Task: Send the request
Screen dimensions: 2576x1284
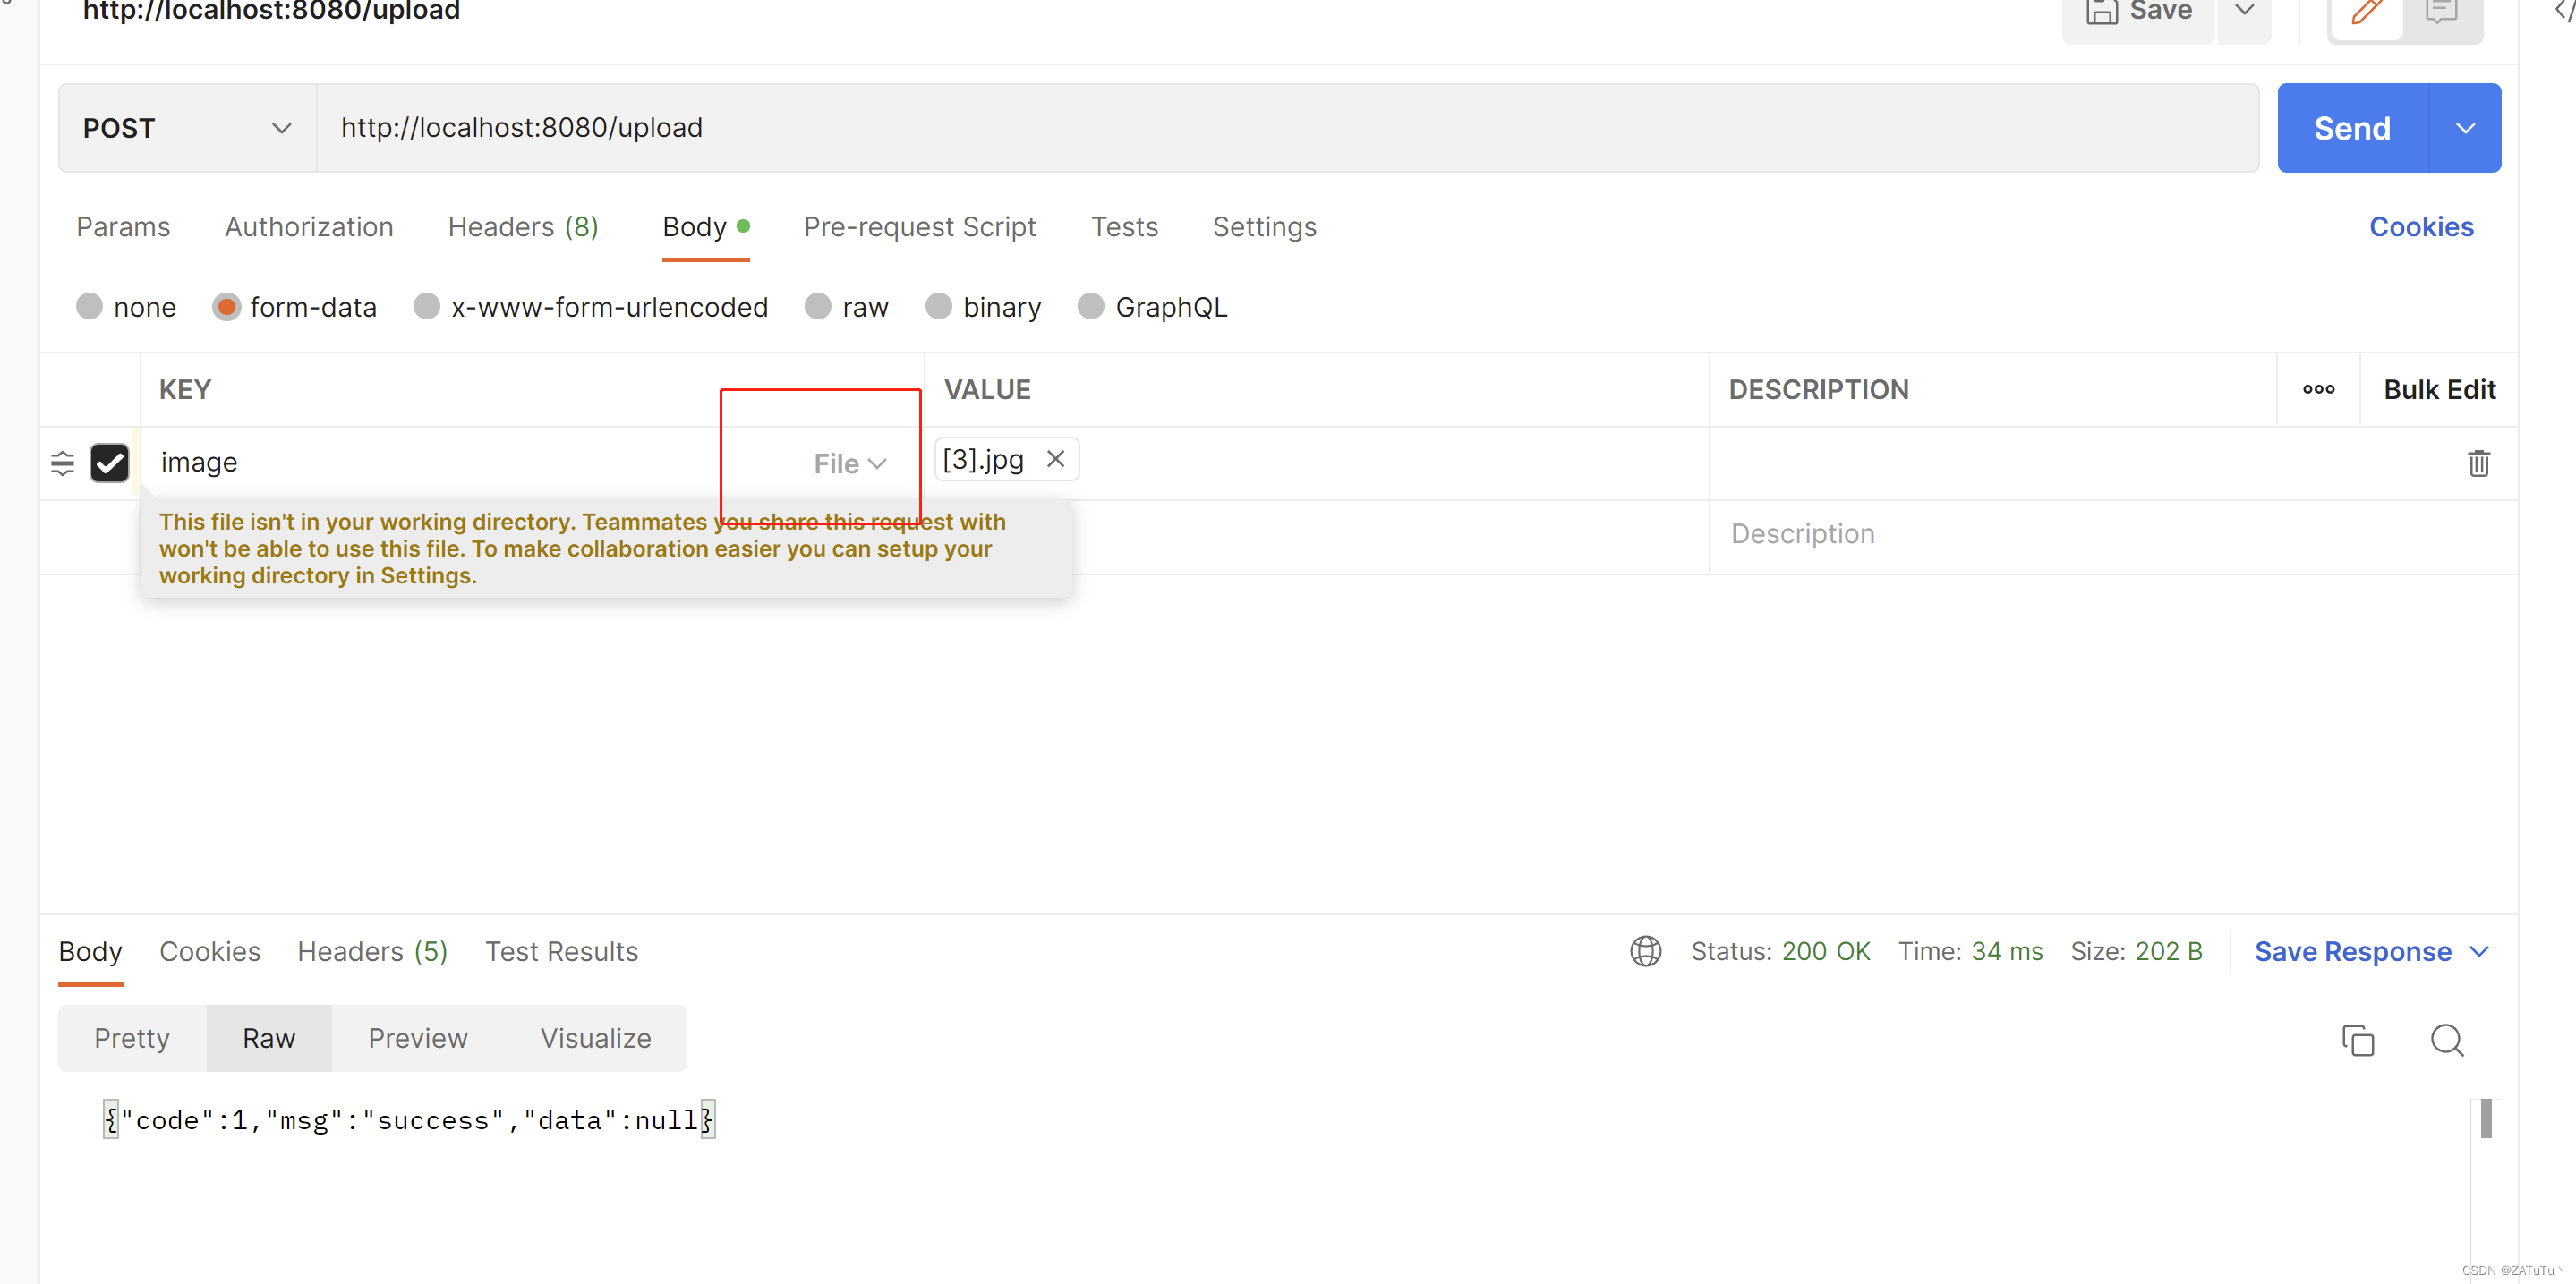Action: tap(2352, 128)
